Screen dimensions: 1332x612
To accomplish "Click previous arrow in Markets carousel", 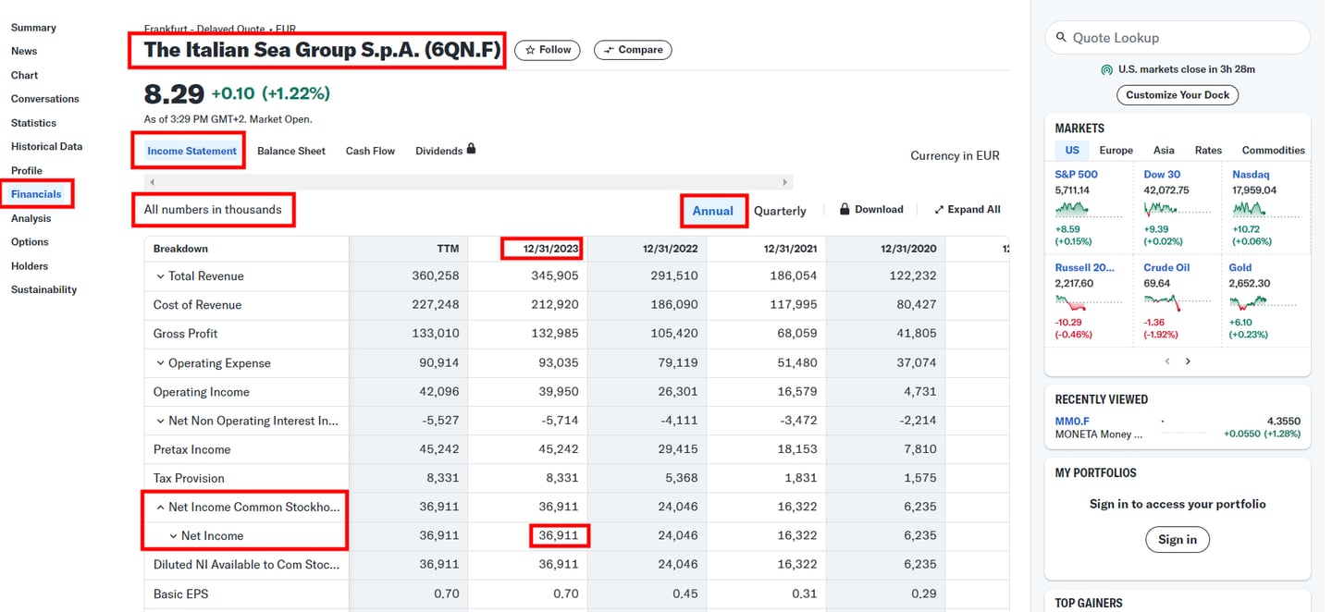I will pyautogui.click(x=1166, y=361).
